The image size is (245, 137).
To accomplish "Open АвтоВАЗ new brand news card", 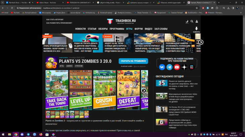I will [149, 43].
